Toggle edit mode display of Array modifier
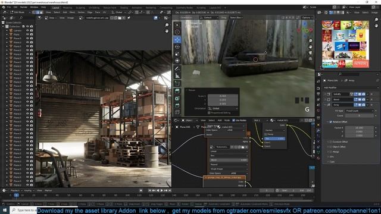The height and width of the screenshot is (214, 381). [356, 105]
